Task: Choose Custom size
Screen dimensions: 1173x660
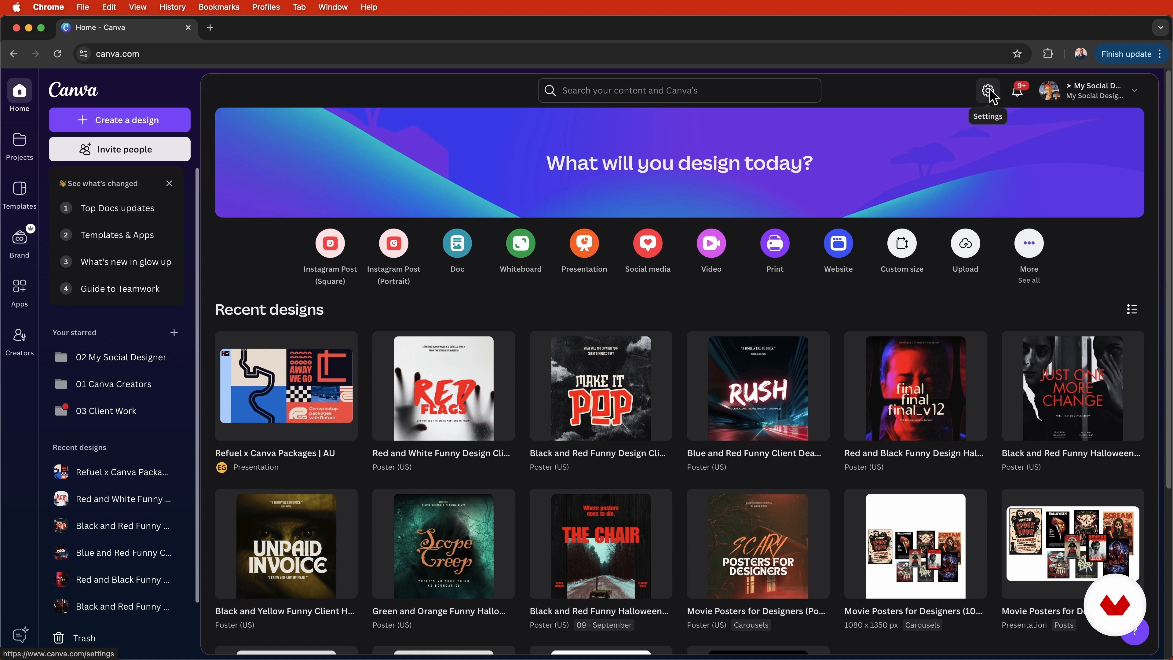Action: tap(902, 243)
